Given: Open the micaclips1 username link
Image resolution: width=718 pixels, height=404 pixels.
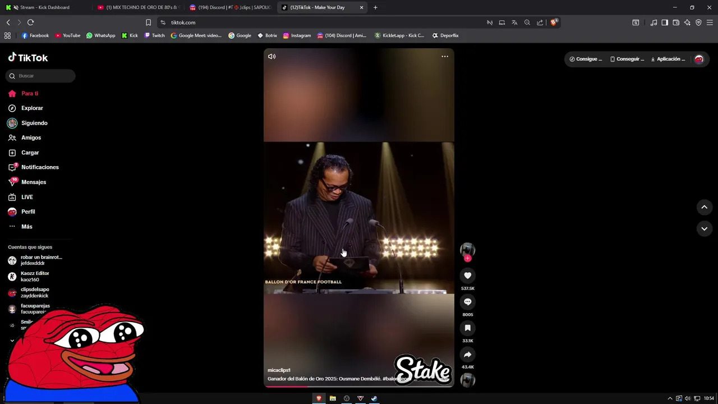Looking at the screenshot, I should [x=279, y=370].
